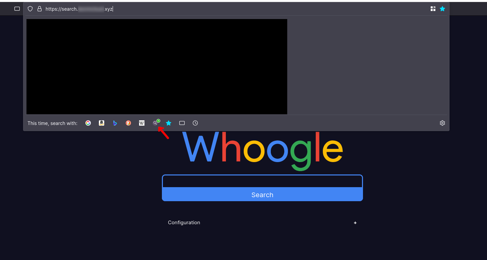
Task: Focus the Whoogle search input box
Action: coord(262,181)
